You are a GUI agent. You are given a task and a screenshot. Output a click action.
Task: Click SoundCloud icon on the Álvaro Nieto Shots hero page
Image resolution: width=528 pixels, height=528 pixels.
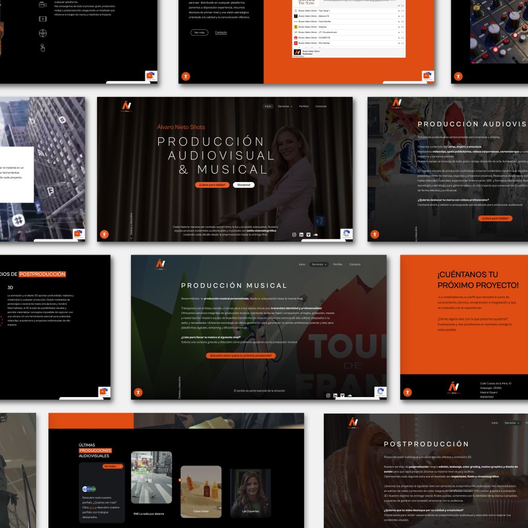coord(316,235)
